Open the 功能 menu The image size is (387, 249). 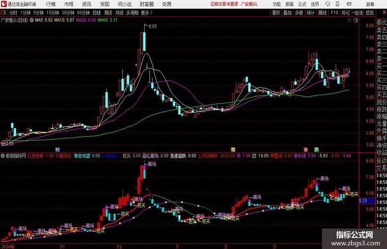277,4
